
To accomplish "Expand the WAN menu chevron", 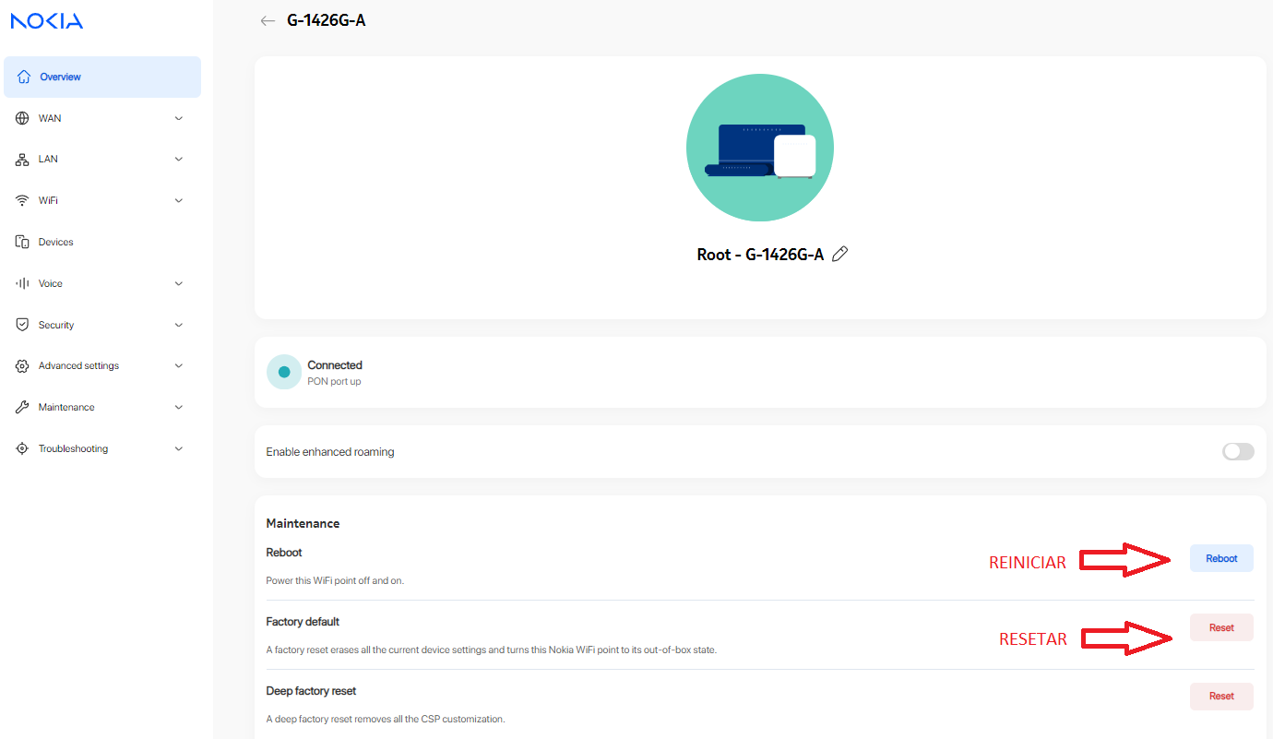I will tap(179, 118).
